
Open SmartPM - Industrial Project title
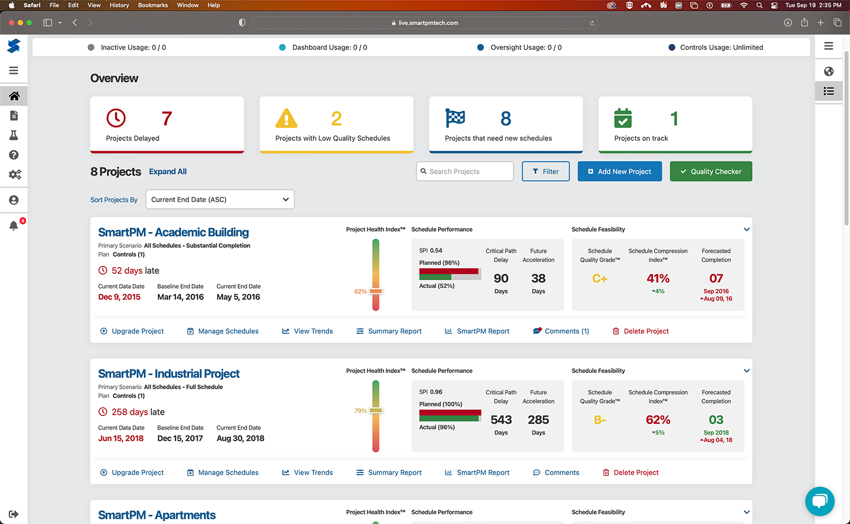click(169, 374)
